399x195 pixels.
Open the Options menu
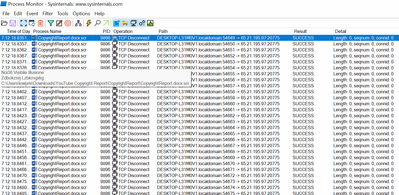(81, 14)
